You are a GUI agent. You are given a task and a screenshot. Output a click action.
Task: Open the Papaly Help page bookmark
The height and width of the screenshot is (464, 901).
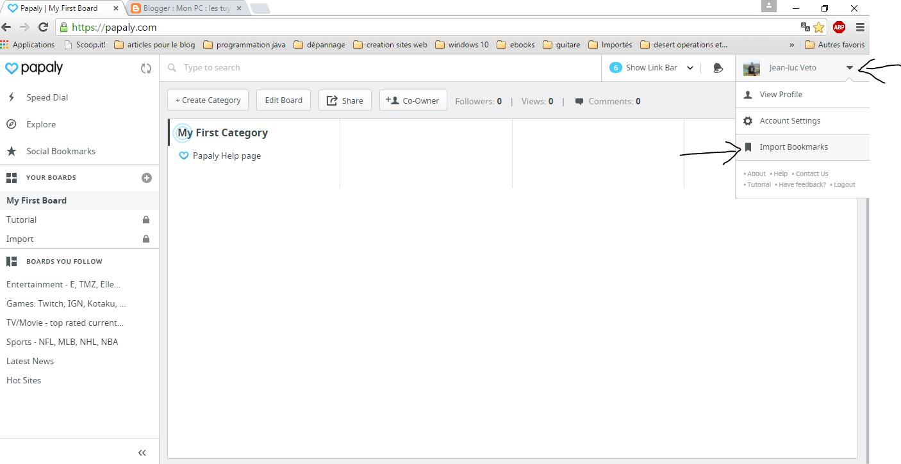(x=226, y=156)
